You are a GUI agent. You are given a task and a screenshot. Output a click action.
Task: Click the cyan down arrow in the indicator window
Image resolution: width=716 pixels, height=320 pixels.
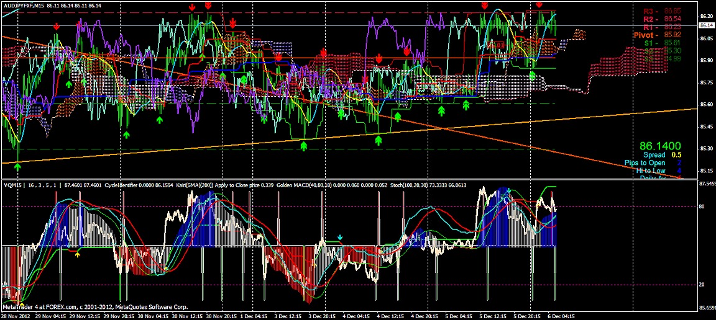pyautogui.click(x=339, y=237)
